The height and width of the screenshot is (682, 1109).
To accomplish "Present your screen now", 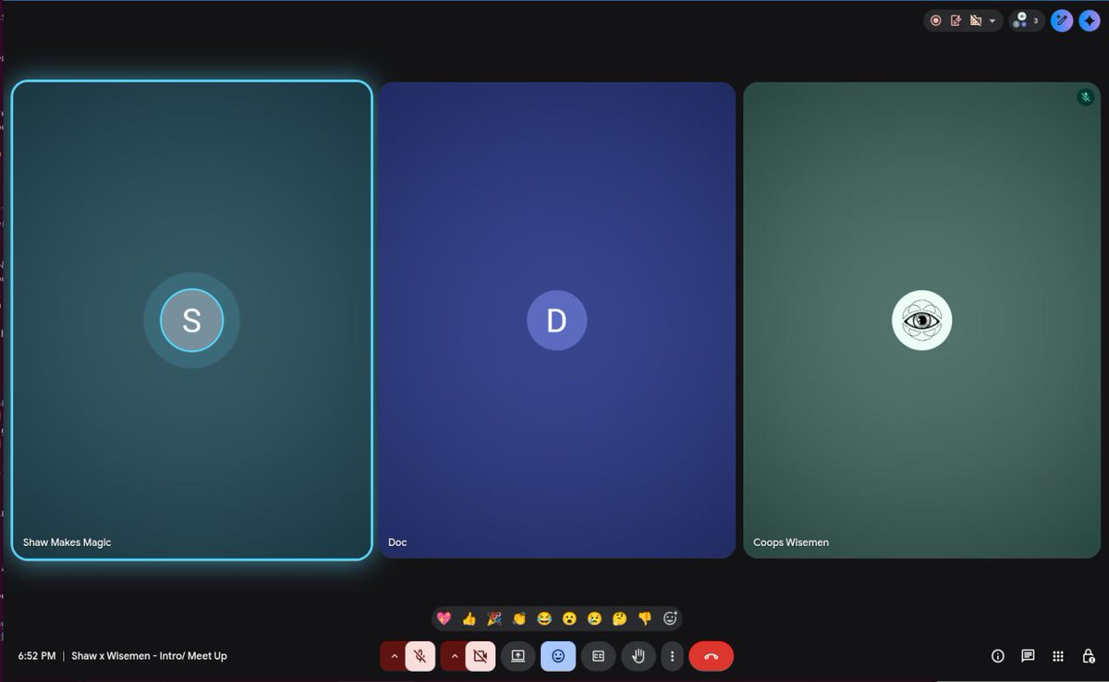I will (518, 656).
